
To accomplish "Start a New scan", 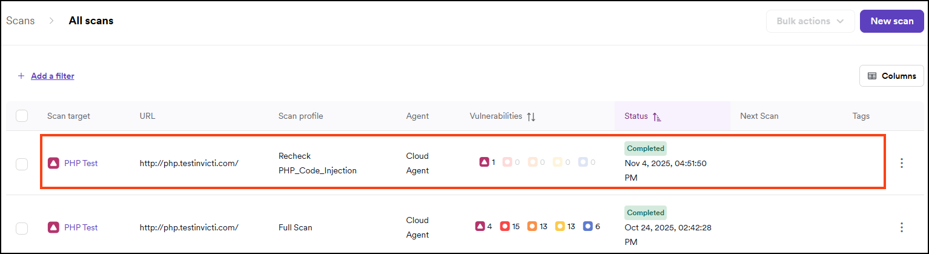I will click(x=891, y=21).
